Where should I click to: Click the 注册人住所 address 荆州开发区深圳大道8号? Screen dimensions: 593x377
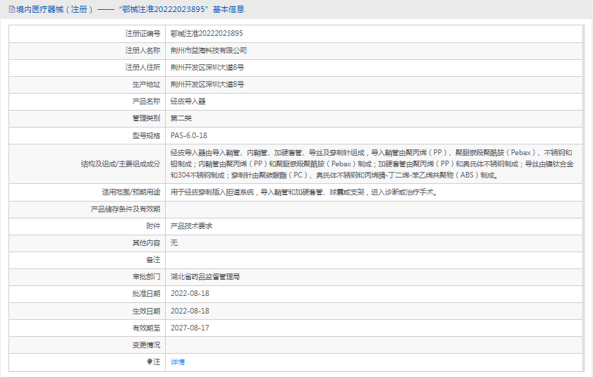coord(207,68)
